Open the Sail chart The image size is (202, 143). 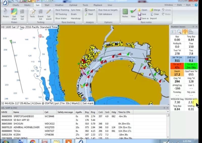pyautogui.click(x=14, y=14)
